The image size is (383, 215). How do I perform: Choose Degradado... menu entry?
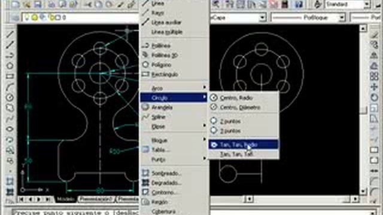pos(174,183)
